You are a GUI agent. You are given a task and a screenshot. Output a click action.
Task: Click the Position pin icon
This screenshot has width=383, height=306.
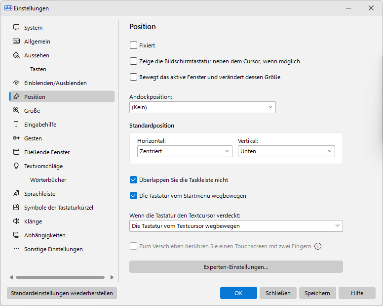tap(16, 96)
